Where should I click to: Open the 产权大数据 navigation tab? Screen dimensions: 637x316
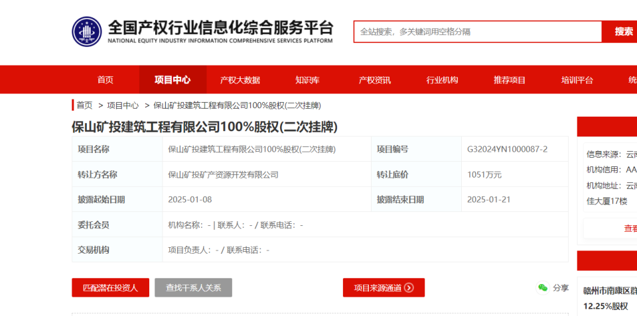pos(240,80)
